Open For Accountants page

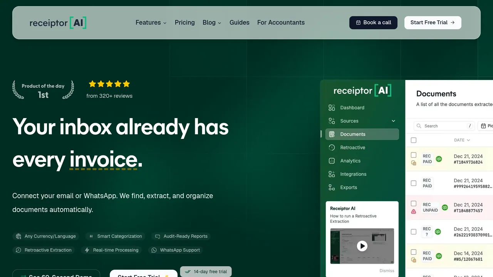pos(281,22)
